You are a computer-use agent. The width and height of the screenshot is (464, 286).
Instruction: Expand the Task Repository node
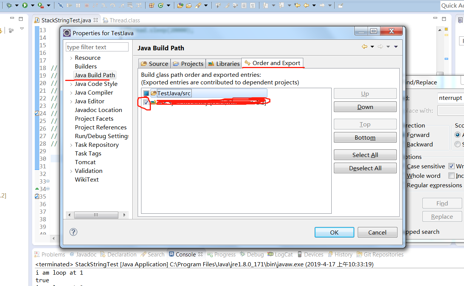(71, 145)
